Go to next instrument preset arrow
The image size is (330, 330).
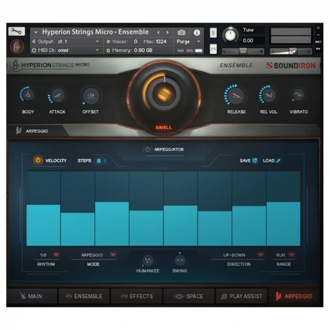[x=168, y=32]
